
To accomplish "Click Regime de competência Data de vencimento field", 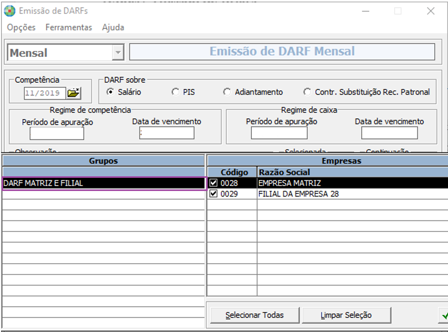I will pyautogui.click(x=167, y=133).
